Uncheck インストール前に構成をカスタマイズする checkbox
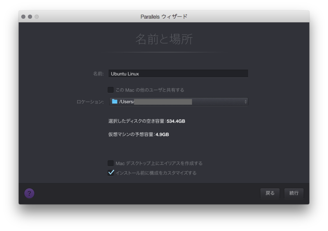Screen dimensions: 328x231 [111, 173]
